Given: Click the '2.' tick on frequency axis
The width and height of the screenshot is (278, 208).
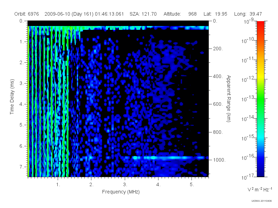Looking at the screenshot, I should coord(91,184).
